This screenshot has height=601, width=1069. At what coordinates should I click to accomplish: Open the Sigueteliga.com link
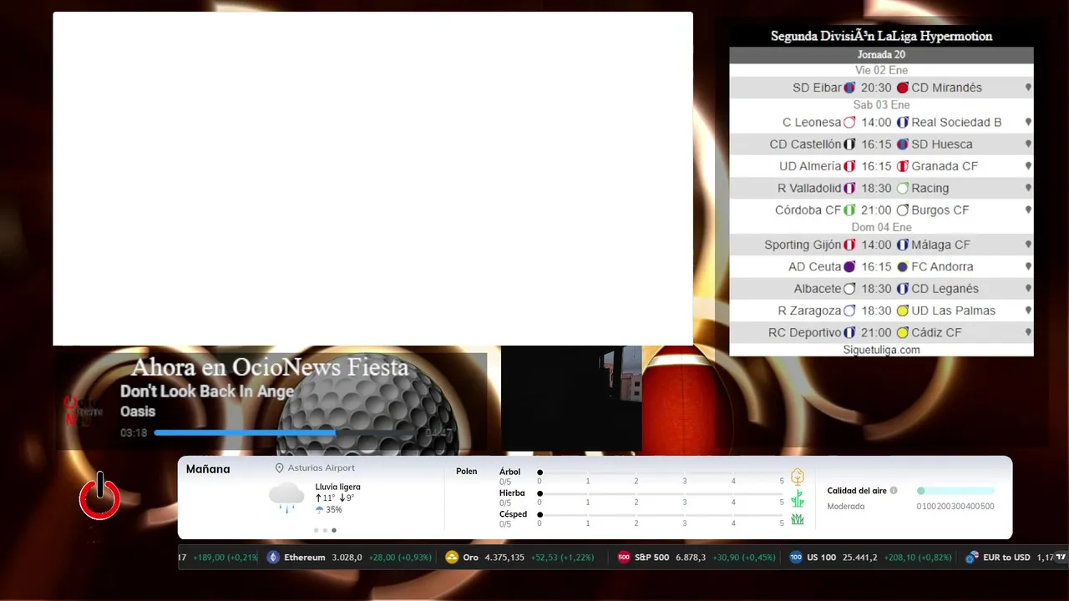881,350
